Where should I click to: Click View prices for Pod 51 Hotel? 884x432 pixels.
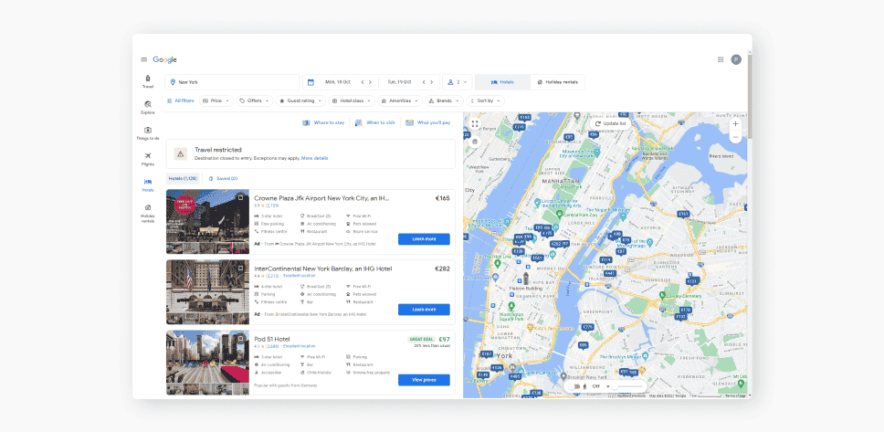coord(424,380)
